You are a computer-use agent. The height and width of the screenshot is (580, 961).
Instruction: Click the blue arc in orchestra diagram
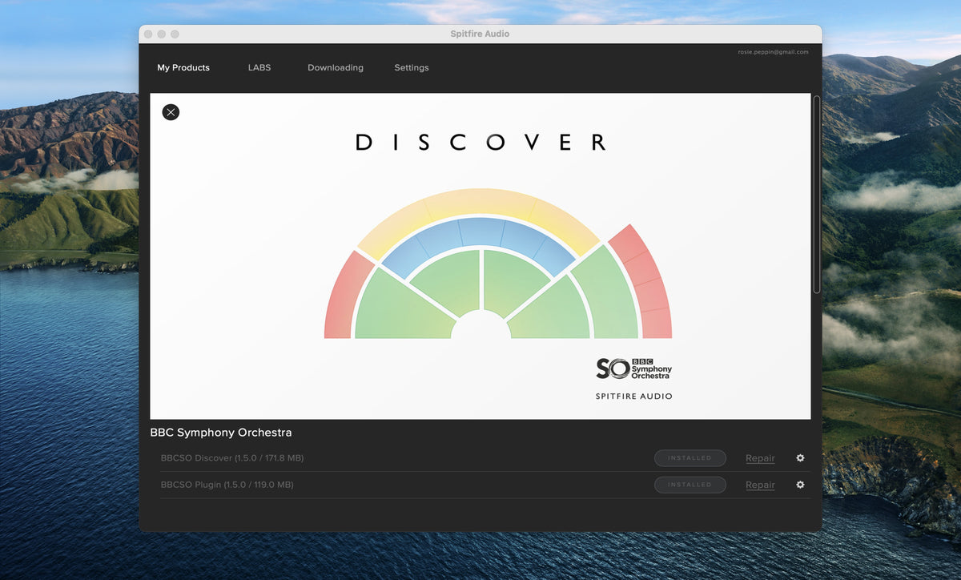479,232
